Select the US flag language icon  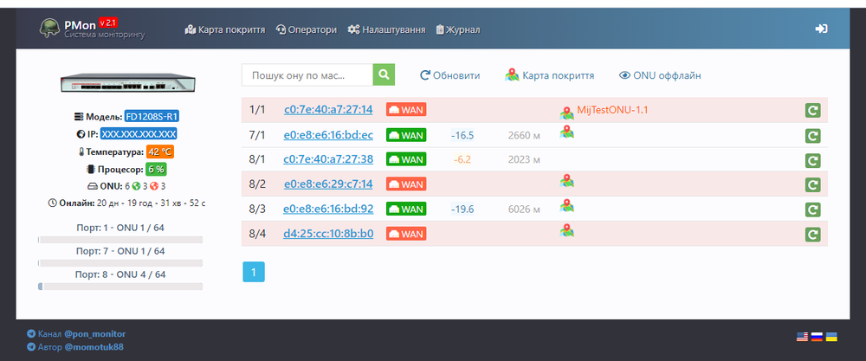[802, 336]
